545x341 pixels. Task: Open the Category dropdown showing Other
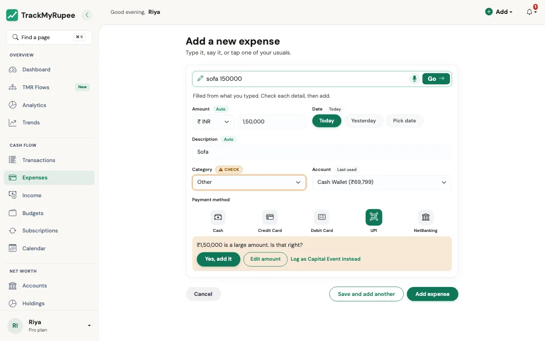(x=249, y=182)
